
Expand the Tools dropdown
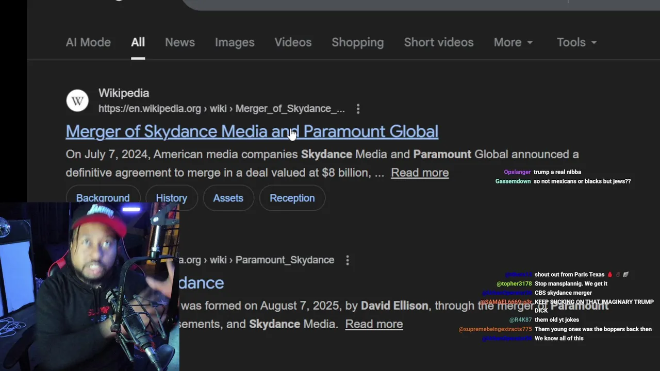pyautogui.click(x=576, y=42)
